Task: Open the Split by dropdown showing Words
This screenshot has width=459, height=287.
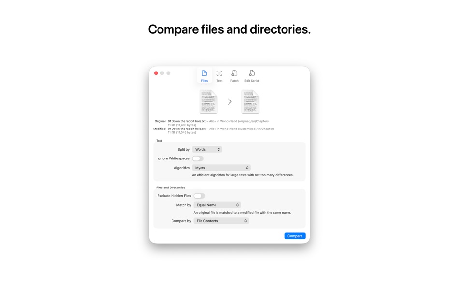Action: click(x=207, y=149)
